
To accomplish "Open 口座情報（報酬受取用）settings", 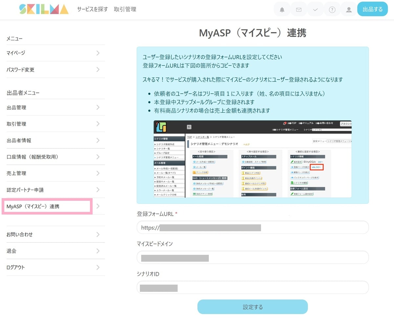I will 55,157.
